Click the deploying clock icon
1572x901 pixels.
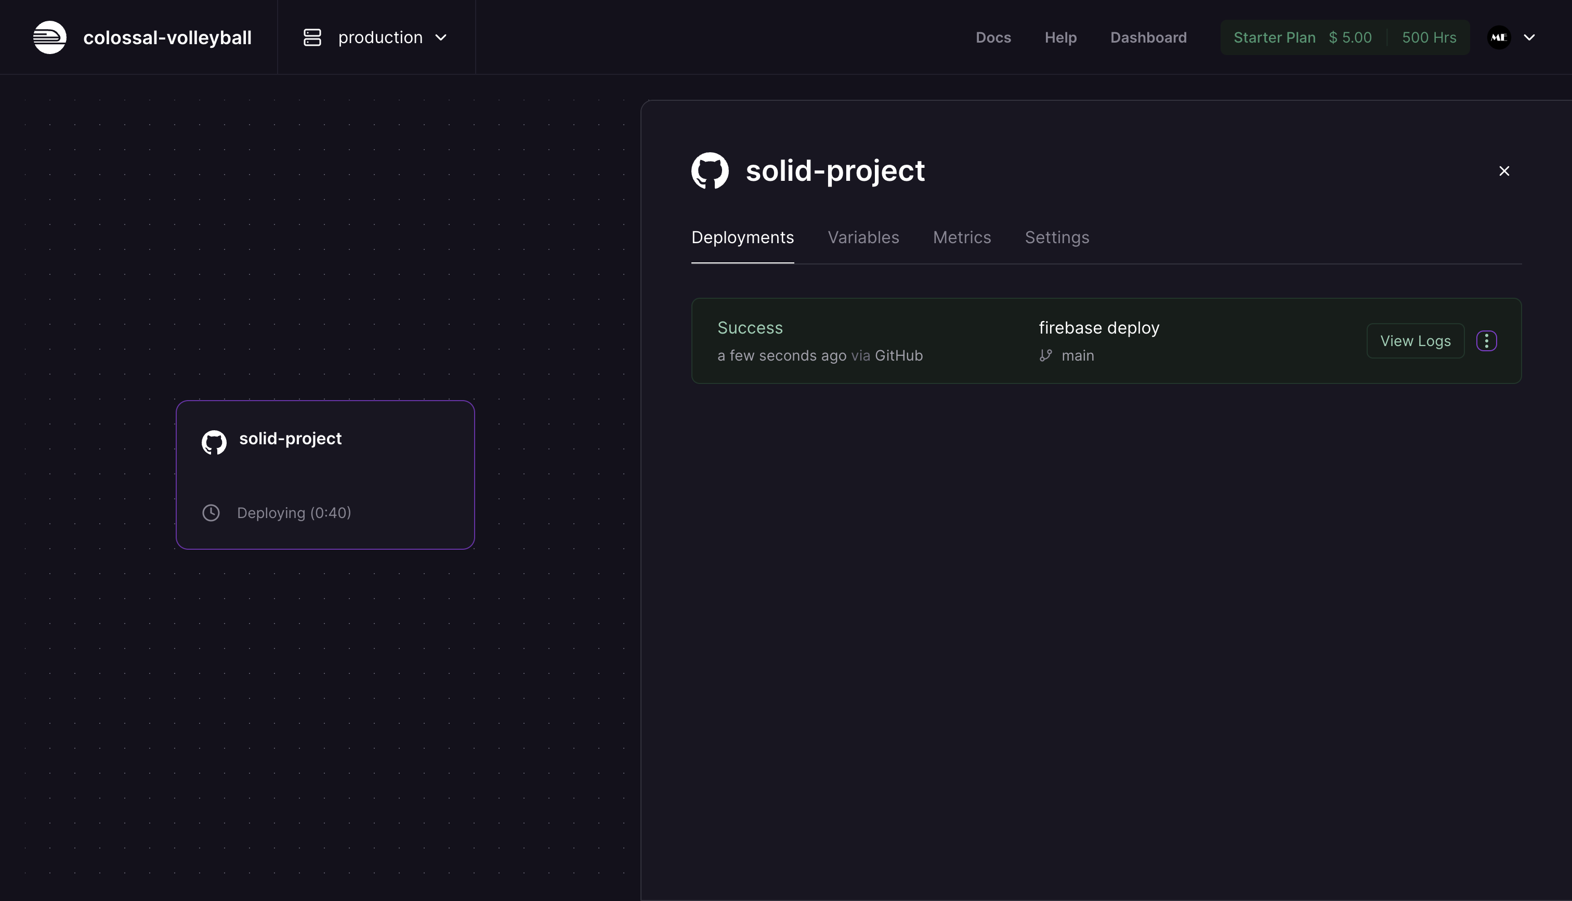click(x=211, y=512)
